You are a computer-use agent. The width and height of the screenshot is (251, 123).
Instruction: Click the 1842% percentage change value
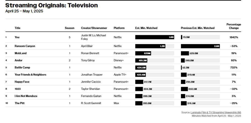pos(234,37)
